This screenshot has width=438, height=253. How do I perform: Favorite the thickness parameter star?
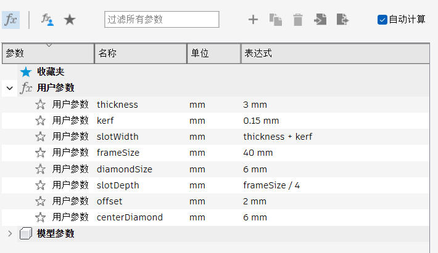tap(41, 105)
